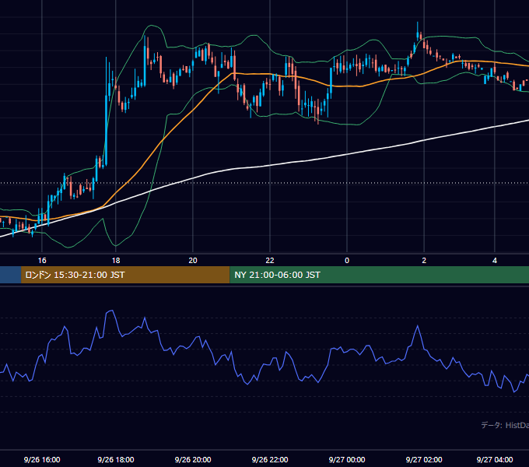The height and width of the screenshot is (467, 529).
Task: Click the '22' time axis label
Action: tap(270, 261)
